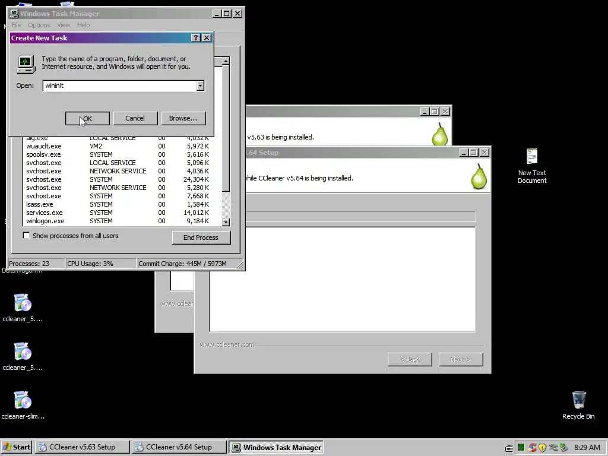This screenshot has width=608, height=456.
Task: Select the New Text Document desktop icon
Action: pos(532,166)
